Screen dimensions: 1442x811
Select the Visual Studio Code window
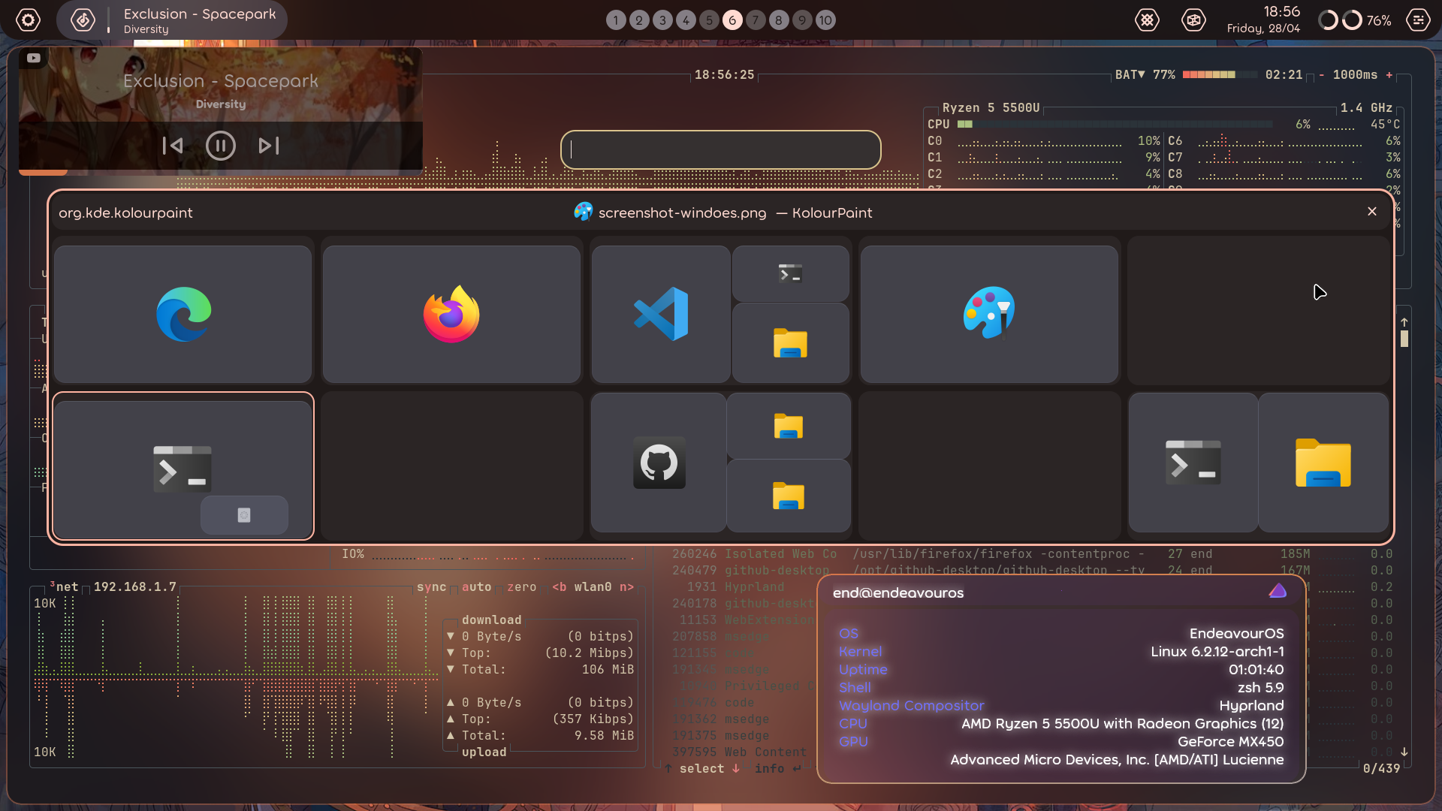[660, 314]
